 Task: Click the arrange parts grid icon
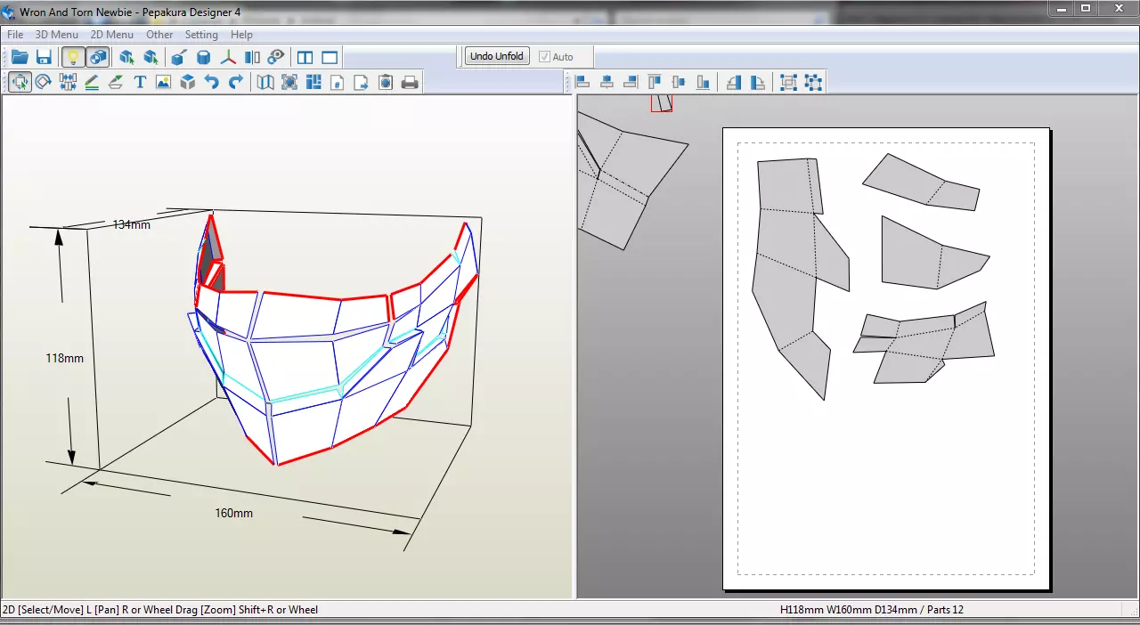tap(313, 83)
